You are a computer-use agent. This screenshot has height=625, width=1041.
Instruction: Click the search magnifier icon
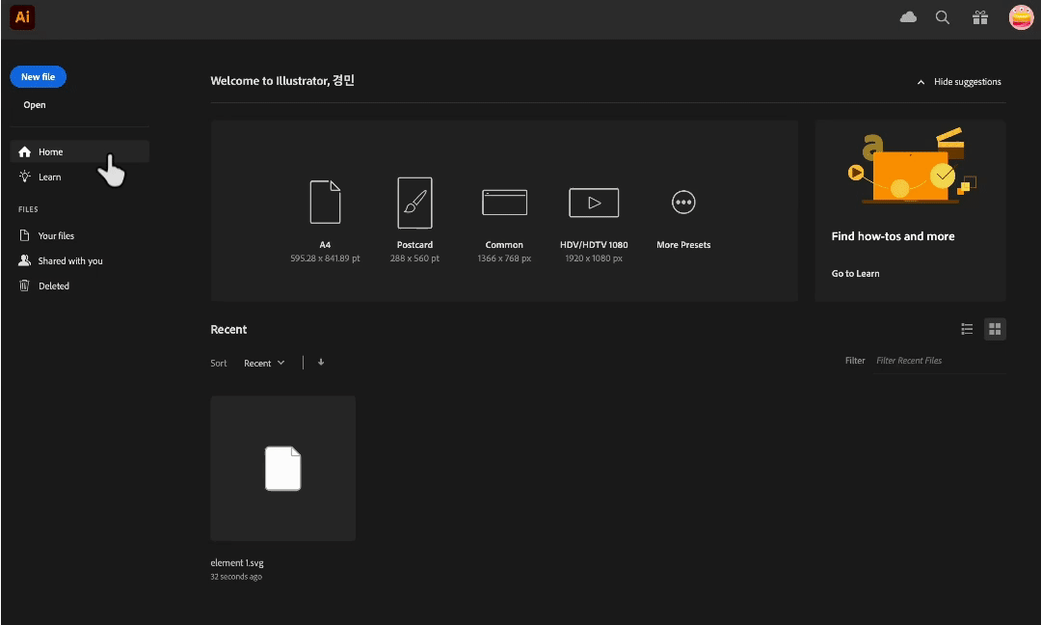click(x=943, y=17)
